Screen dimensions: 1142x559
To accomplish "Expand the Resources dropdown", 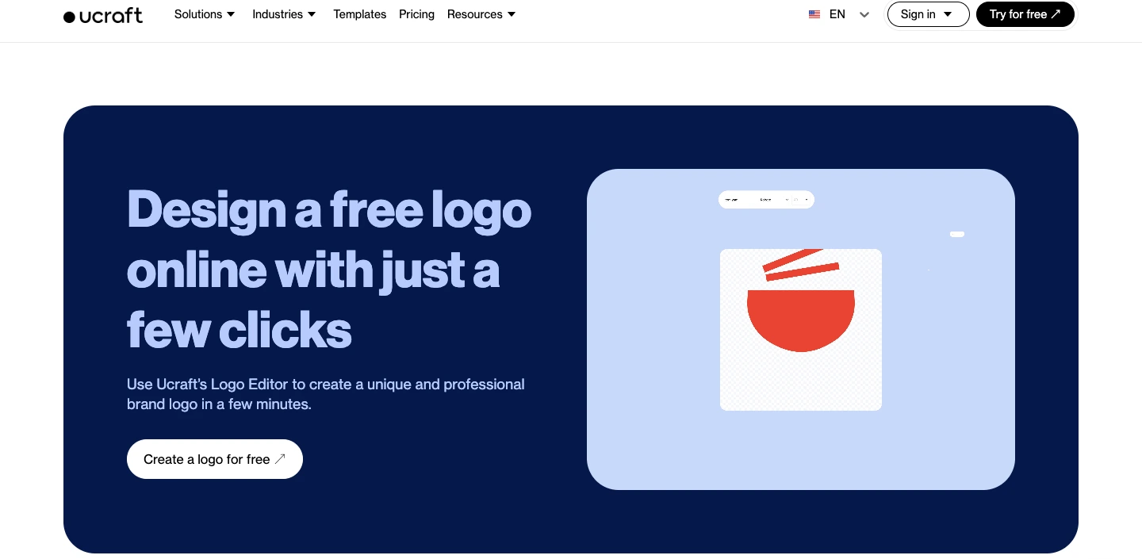I will pos(481,14).
